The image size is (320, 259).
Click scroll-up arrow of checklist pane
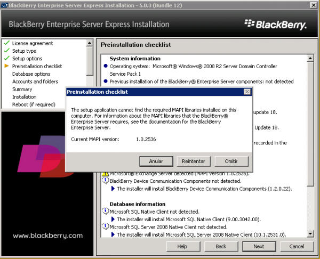pos(310,58)
